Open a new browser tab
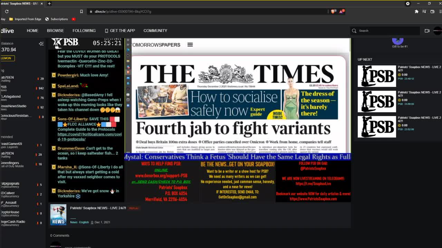This screenshot has width=442, height=248. [49, 3]
